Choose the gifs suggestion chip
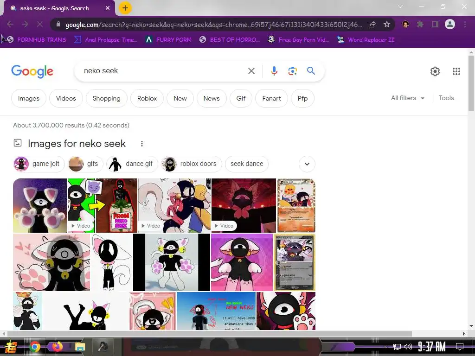This screenshot has height=356, width=475. (85, 164)
